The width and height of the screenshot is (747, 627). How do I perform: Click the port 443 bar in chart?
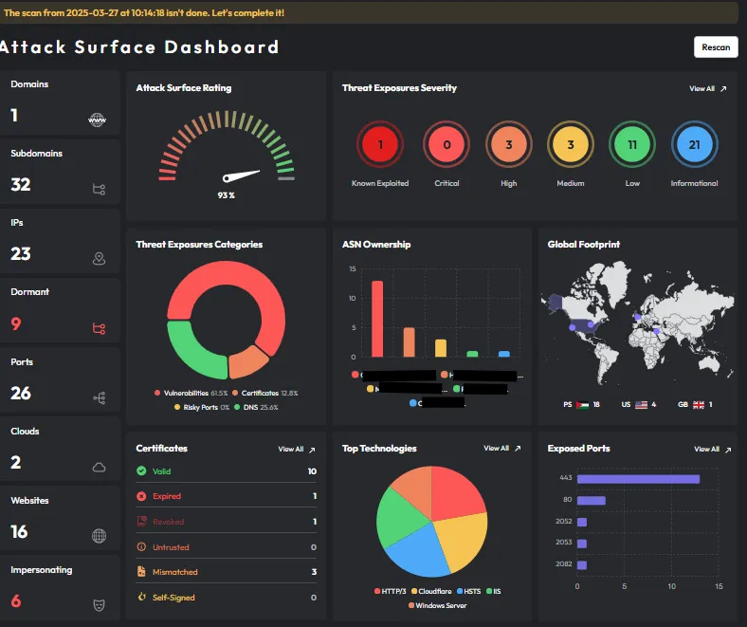tap(638, 479)
